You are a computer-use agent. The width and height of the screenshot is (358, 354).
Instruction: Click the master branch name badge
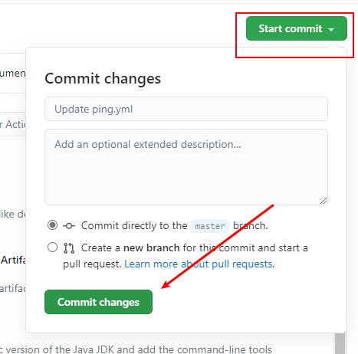click(x=210, y=226)
